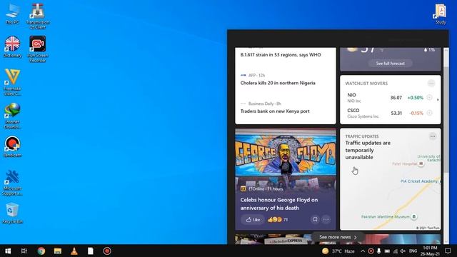Click the red recorder tray icon
The width and height of the screenshot is (457, 257).
(x=371, y=251)
